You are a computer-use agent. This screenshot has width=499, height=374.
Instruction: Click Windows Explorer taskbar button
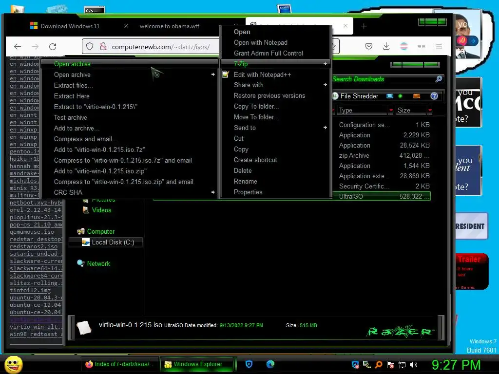point(197,364)
